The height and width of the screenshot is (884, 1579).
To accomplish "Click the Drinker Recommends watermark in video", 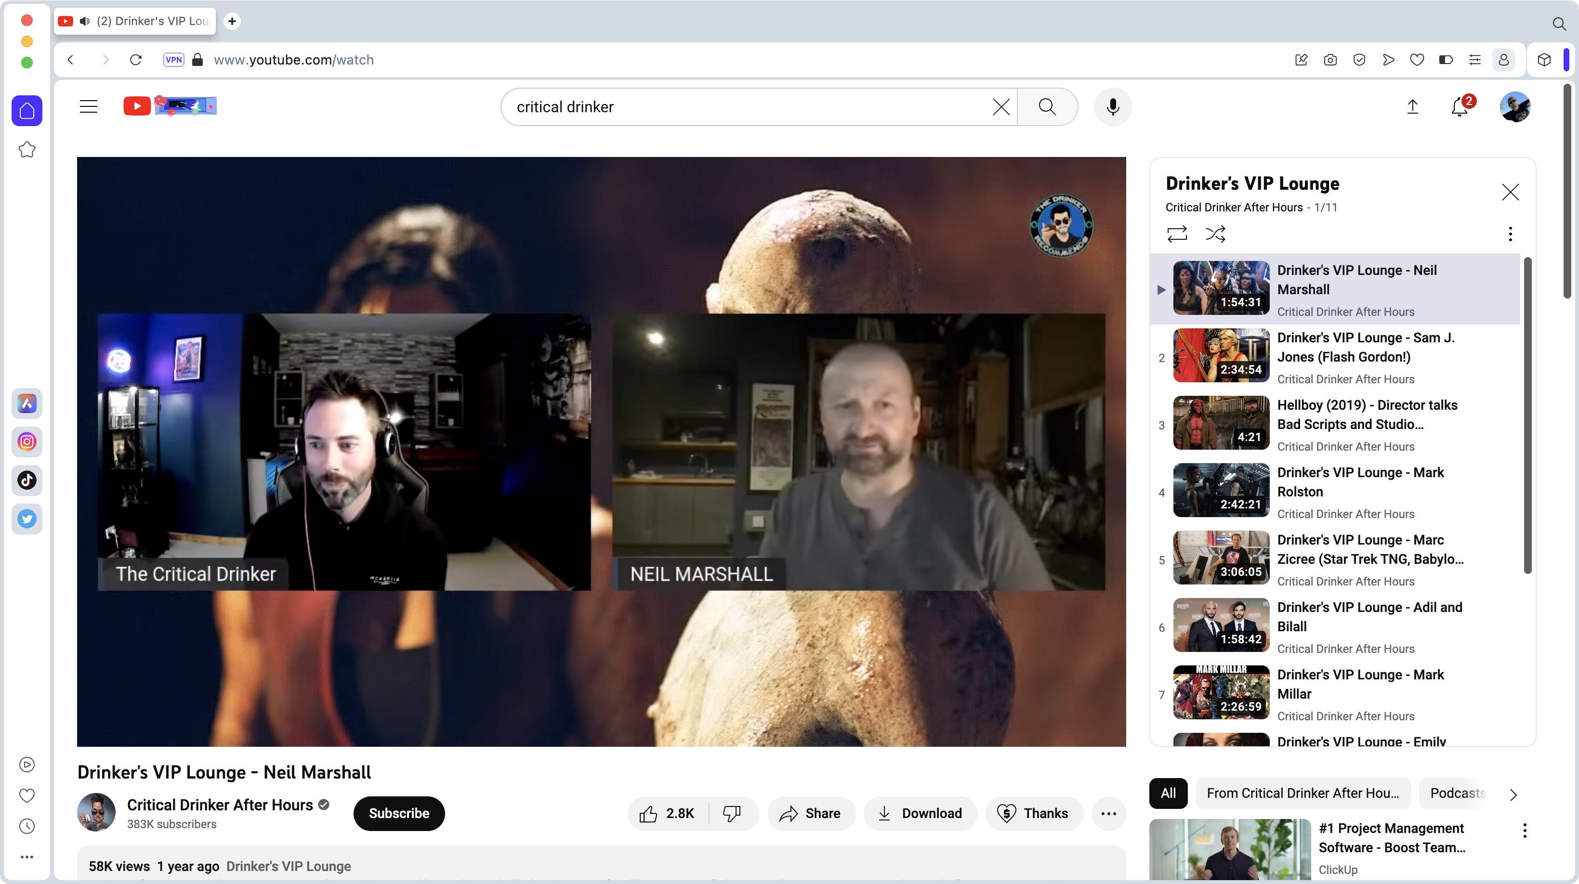I will pos(1061,225).
